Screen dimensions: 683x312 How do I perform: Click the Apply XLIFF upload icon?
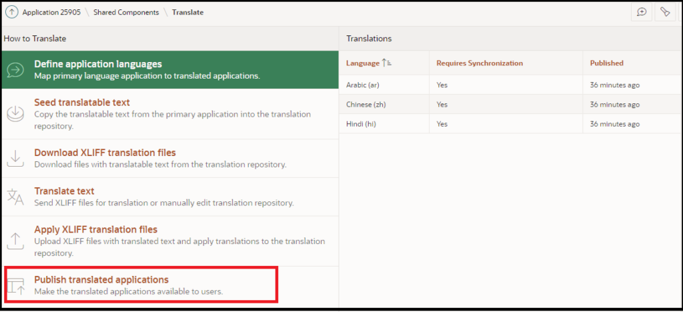15,240
